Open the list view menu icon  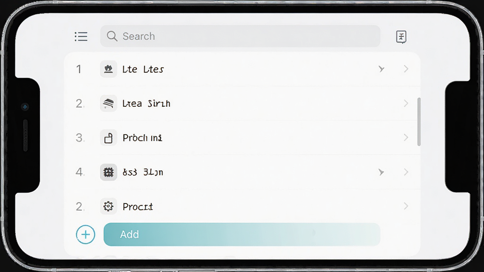81,36
